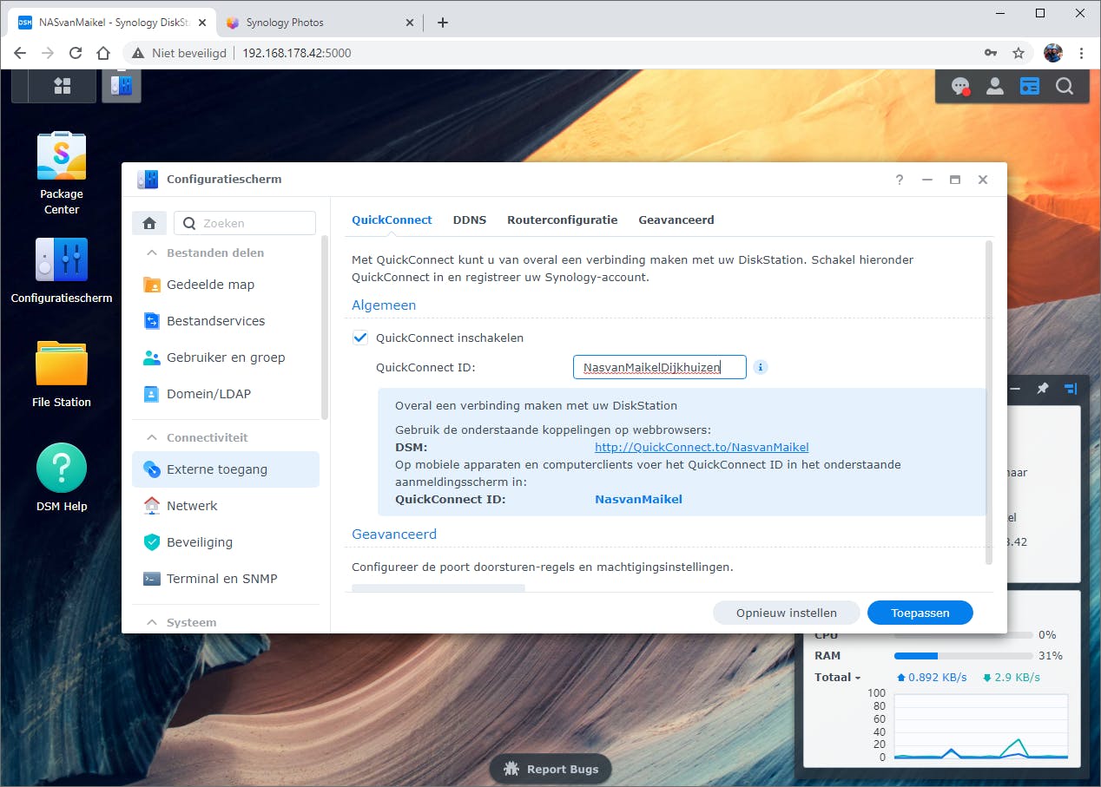The height and width of the screenshot is (787, 1101).
Task: Click bold NasvanMaikel QuickConnect ID value
Action: click(x=638, y=499)
